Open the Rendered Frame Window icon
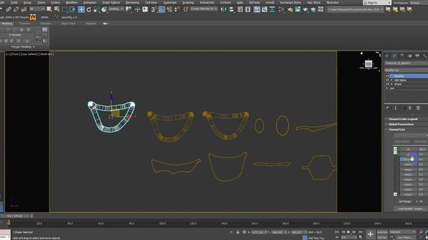The height and width of the screenshot is (240, 428). tap(298, 9)
